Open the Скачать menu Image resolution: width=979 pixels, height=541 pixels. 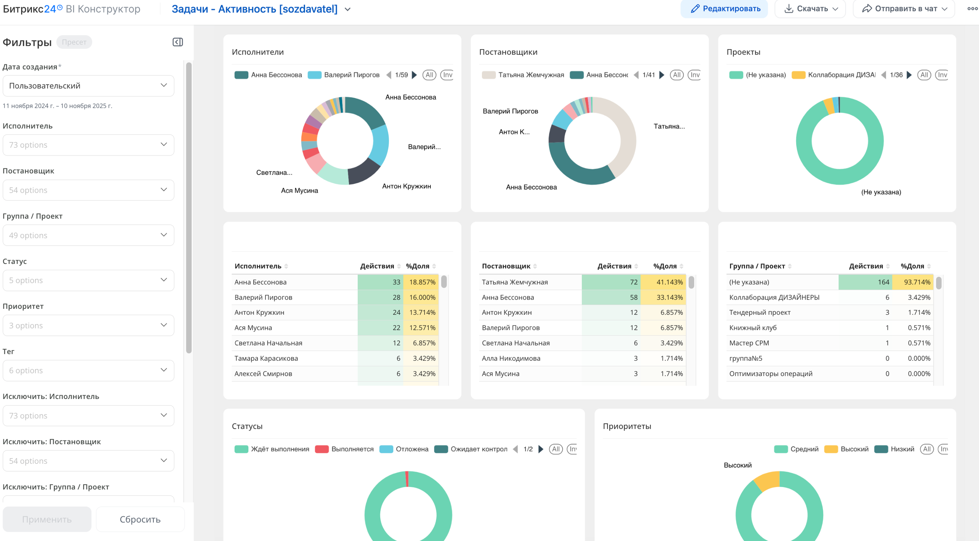click(x=810, y=8)
